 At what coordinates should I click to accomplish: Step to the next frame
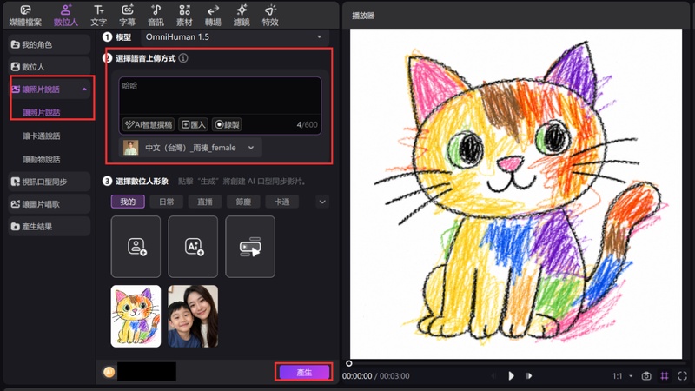tap(529, 376)
